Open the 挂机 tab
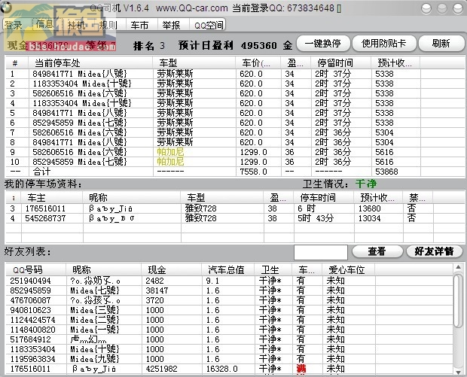The width and height of the screenshot is (467, 377). (78, 25)
